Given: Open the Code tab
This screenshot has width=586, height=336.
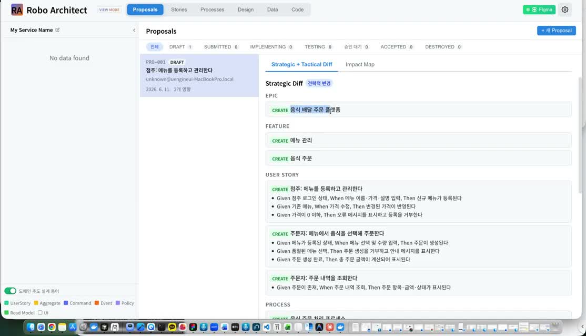Looking at the screenshot, I should (x=298, y=9).
